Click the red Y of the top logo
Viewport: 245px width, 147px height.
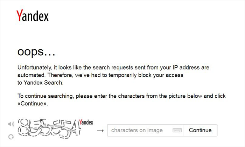tap(20, 15)
